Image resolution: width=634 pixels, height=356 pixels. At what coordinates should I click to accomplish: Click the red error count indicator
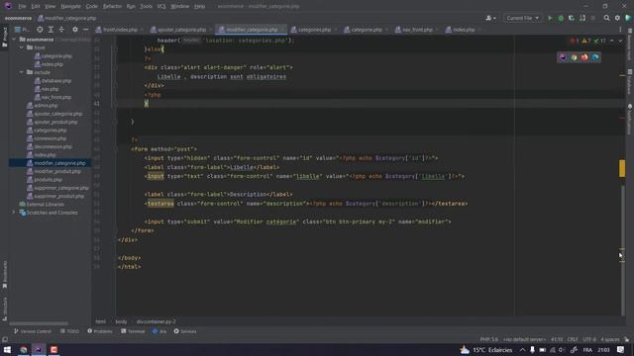[575, 41]
